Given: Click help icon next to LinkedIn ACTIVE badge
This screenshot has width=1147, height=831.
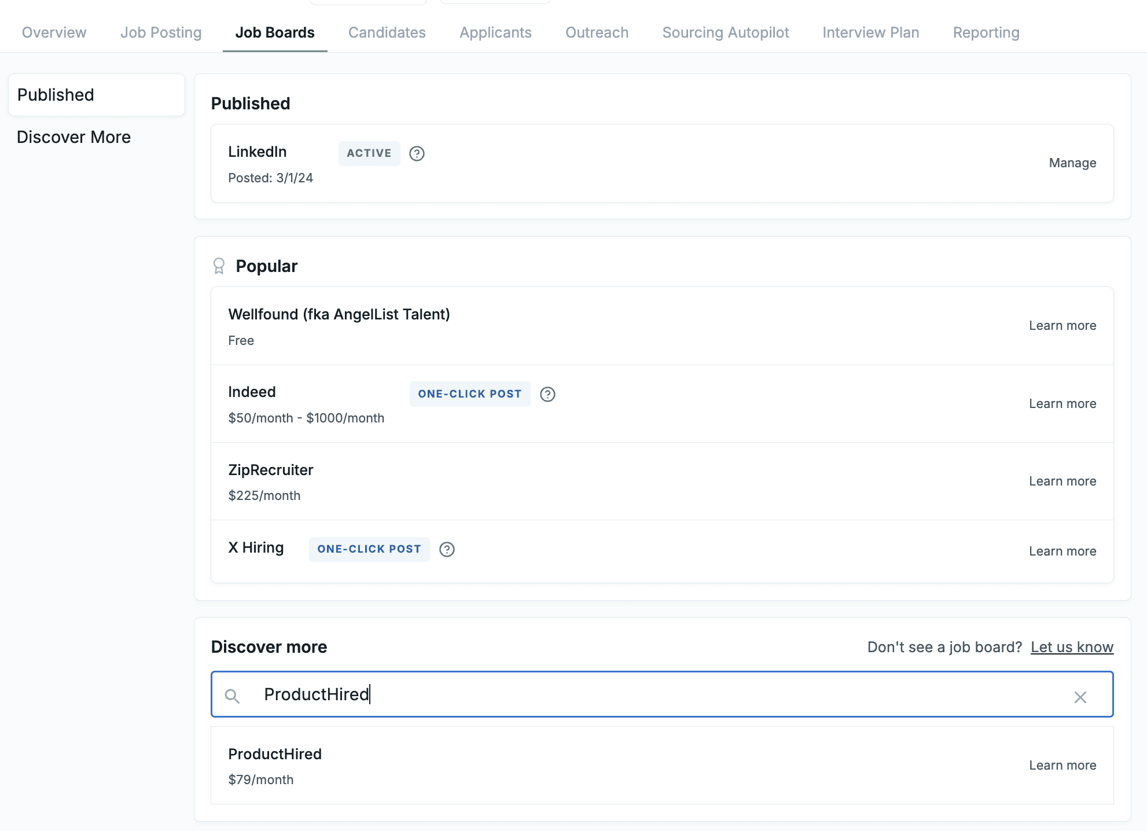Looking at the screenshot, I should (417, 153).
